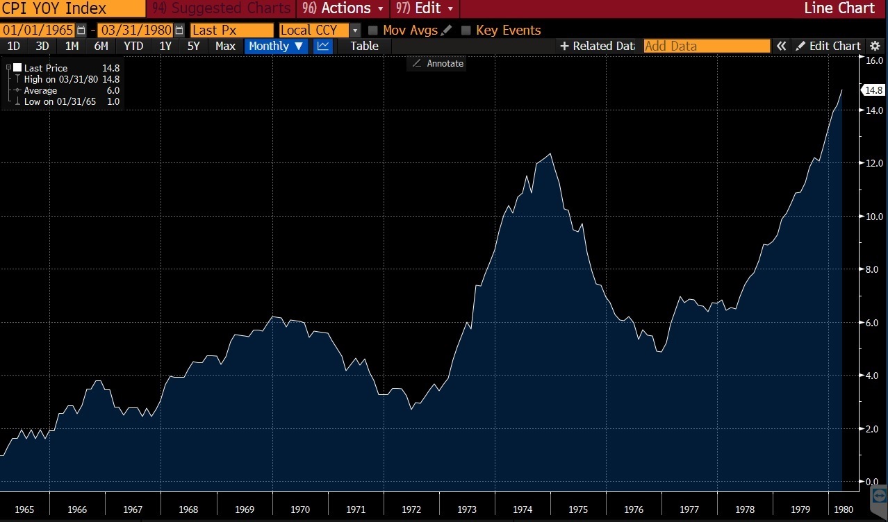The width and height of the screenshot is (888, 522).
Task: Click the Annotate pencil tool
Action: (417, 63)
